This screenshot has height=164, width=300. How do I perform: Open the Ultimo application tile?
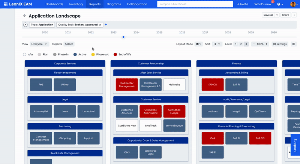click(64, 85)
